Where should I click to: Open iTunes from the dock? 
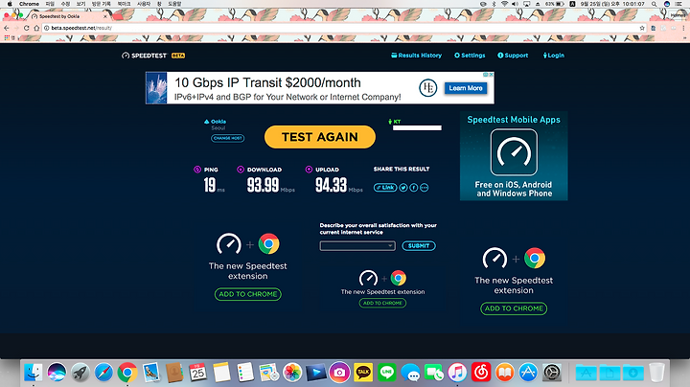tap(457, 373)
